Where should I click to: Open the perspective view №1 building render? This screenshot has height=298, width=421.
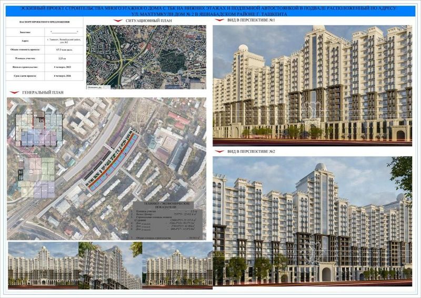point(312,86)
